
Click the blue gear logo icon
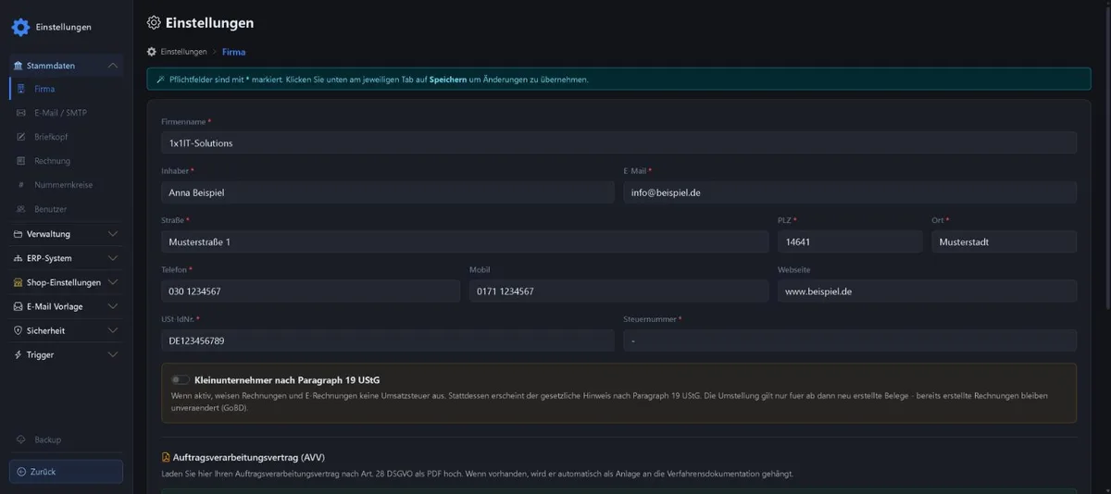(20, 27)
